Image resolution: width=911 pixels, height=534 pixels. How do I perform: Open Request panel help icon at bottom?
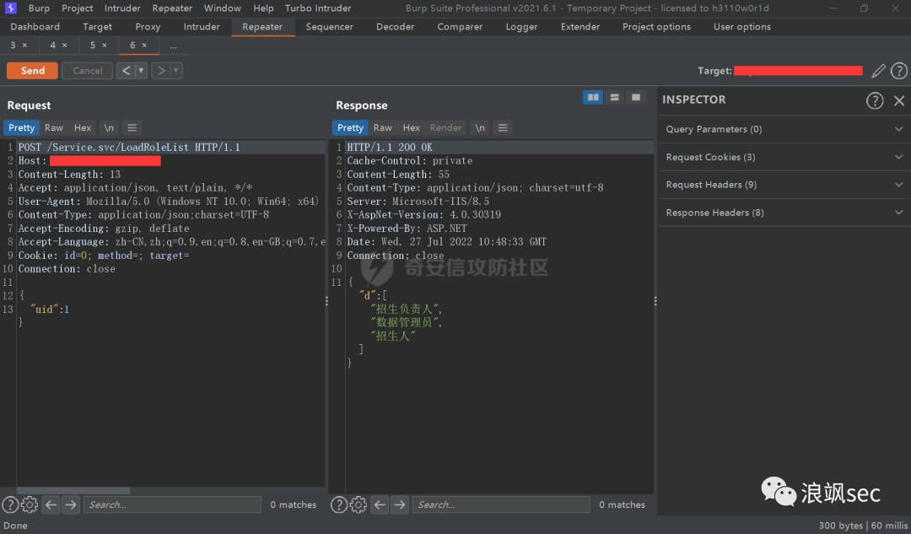(x=10, y=504)
